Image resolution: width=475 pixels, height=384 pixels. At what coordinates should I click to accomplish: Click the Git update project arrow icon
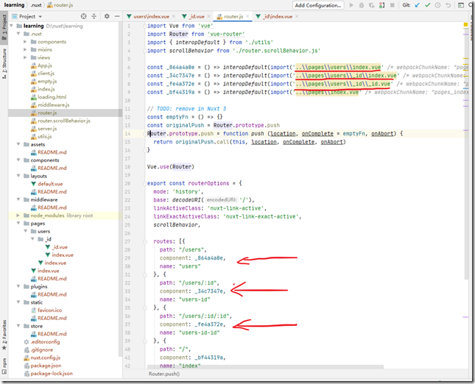click(x=418, y=5)
